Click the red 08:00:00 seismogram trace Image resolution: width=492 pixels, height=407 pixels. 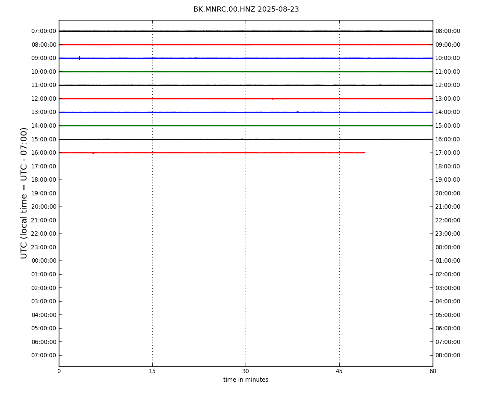pos(246,45)
